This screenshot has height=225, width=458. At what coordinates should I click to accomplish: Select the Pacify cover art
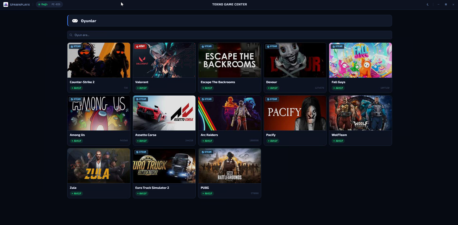coord(295,113)
